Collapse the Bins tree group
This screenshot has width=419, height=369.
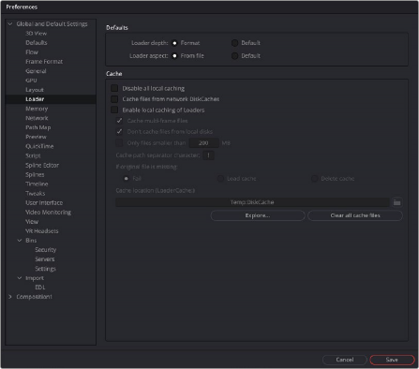click(x=20, y=241)
